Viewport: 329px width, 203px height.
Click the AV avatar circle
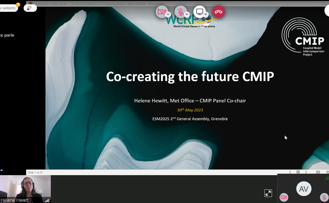[304, 189]
